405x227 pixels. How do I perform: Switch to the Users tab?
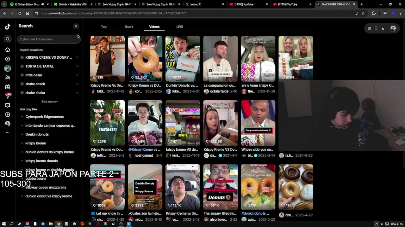129,26
